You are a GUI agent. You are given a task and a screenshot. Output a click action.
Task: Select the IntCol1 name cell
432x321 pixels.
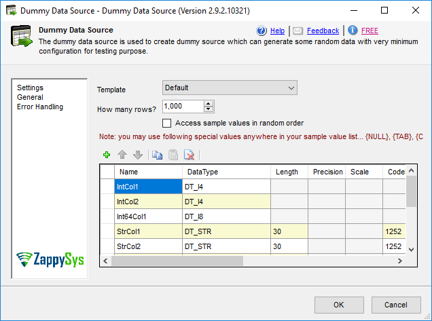click(x=148, y=187)
